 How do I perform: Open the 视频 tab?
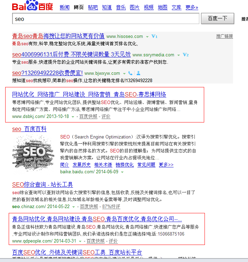pos(149,7)
